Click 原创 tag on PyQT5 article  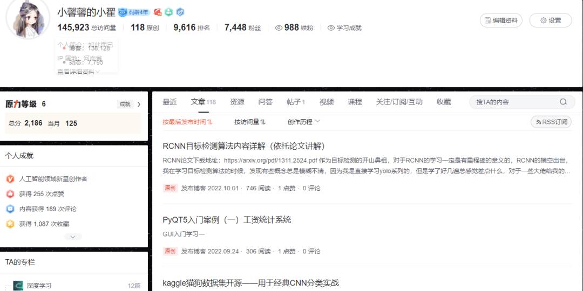(170, 251)
